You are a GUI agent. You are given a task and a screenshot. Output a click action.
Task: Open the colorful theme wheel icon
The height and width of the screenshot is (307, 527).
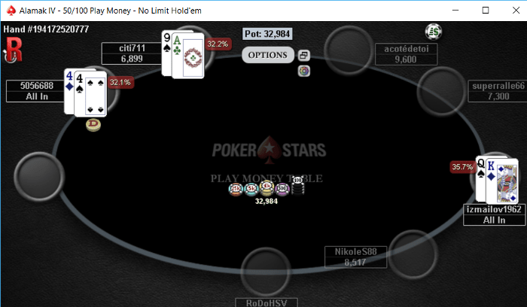(x=304, y=71)
